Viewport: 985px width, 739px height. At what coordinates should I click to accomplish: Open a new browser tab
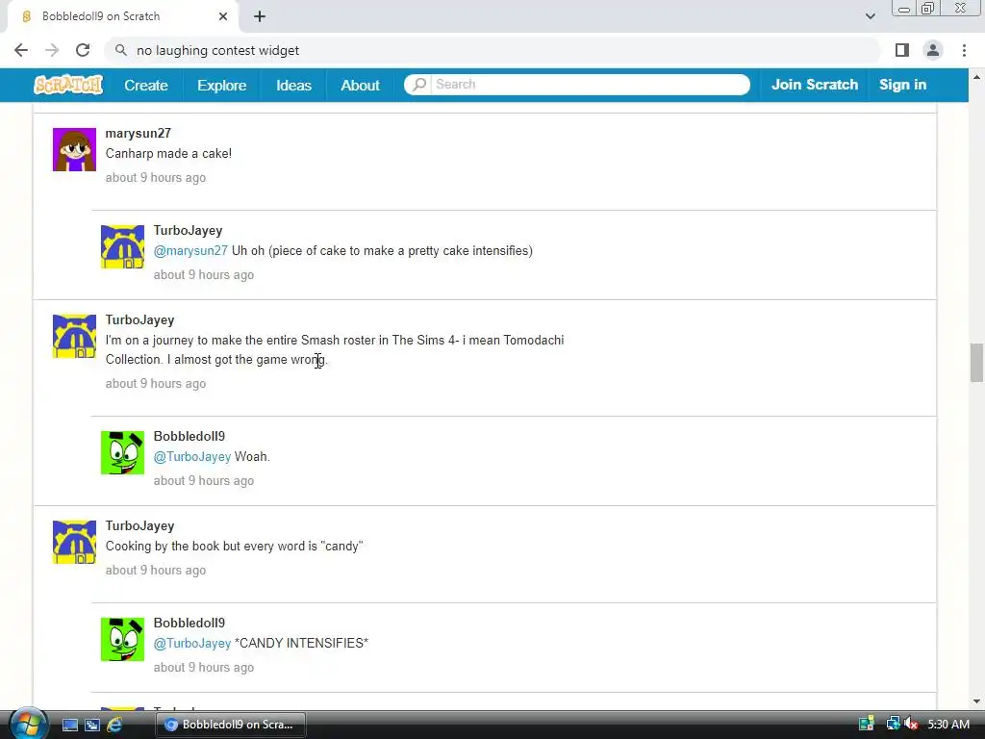tap(260, 16)
